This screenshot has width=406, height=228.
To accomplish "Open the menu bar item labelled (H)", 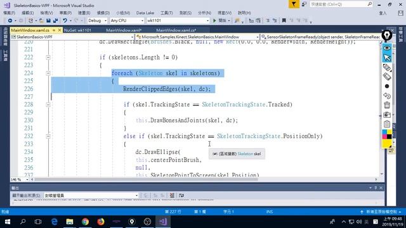I will point(244,13).
